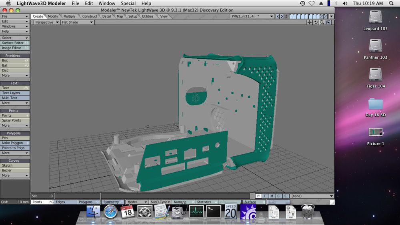Open Picture 1 thumbnail on desktop

tap(375, 132)
